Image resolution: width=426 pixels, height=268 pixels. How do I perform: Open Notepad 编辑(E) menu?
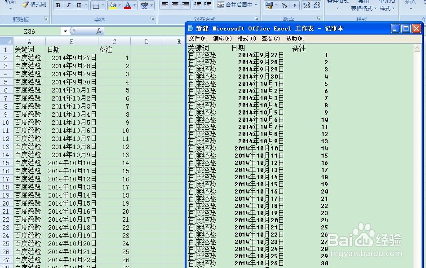(222, 39)
